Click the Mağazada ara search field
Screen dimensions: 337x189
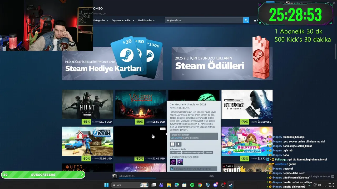(x=204, y=20)
